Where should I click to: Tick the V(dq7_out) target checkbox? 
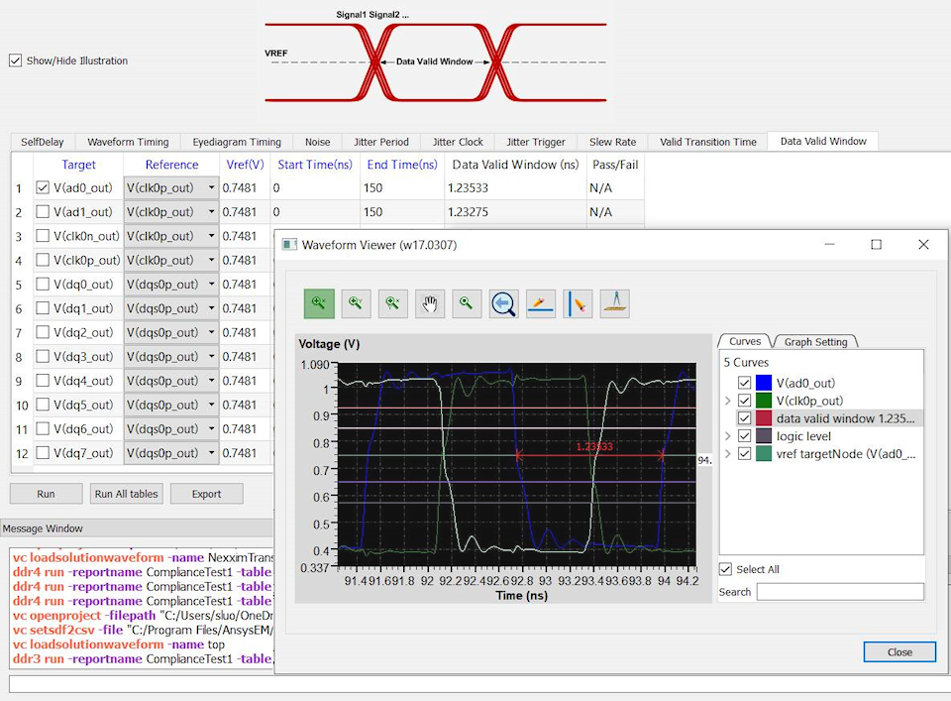click(43, 453)
